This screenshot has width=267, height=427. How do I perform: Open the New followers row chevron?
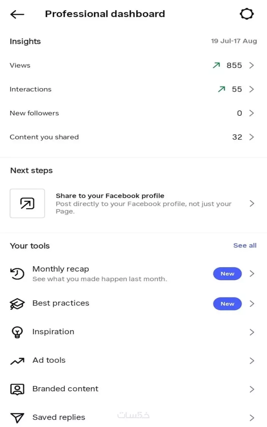tap(252, 113)
